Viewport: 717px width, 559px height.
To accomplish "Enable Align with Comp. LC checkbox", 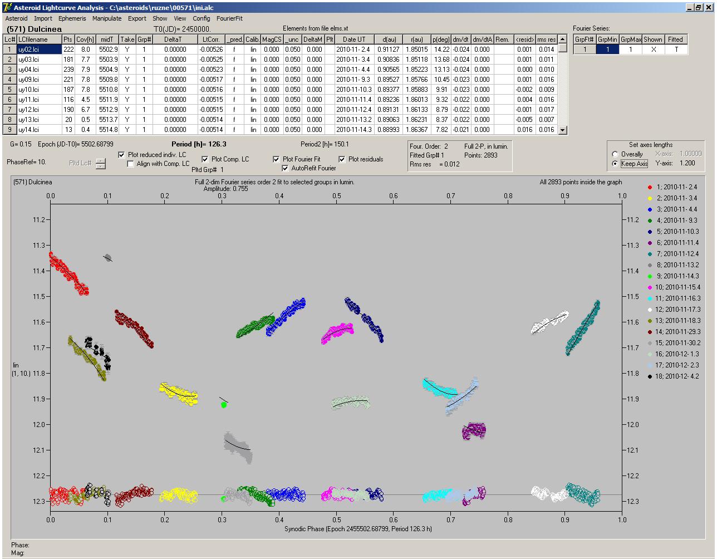I will click(130, 164).
